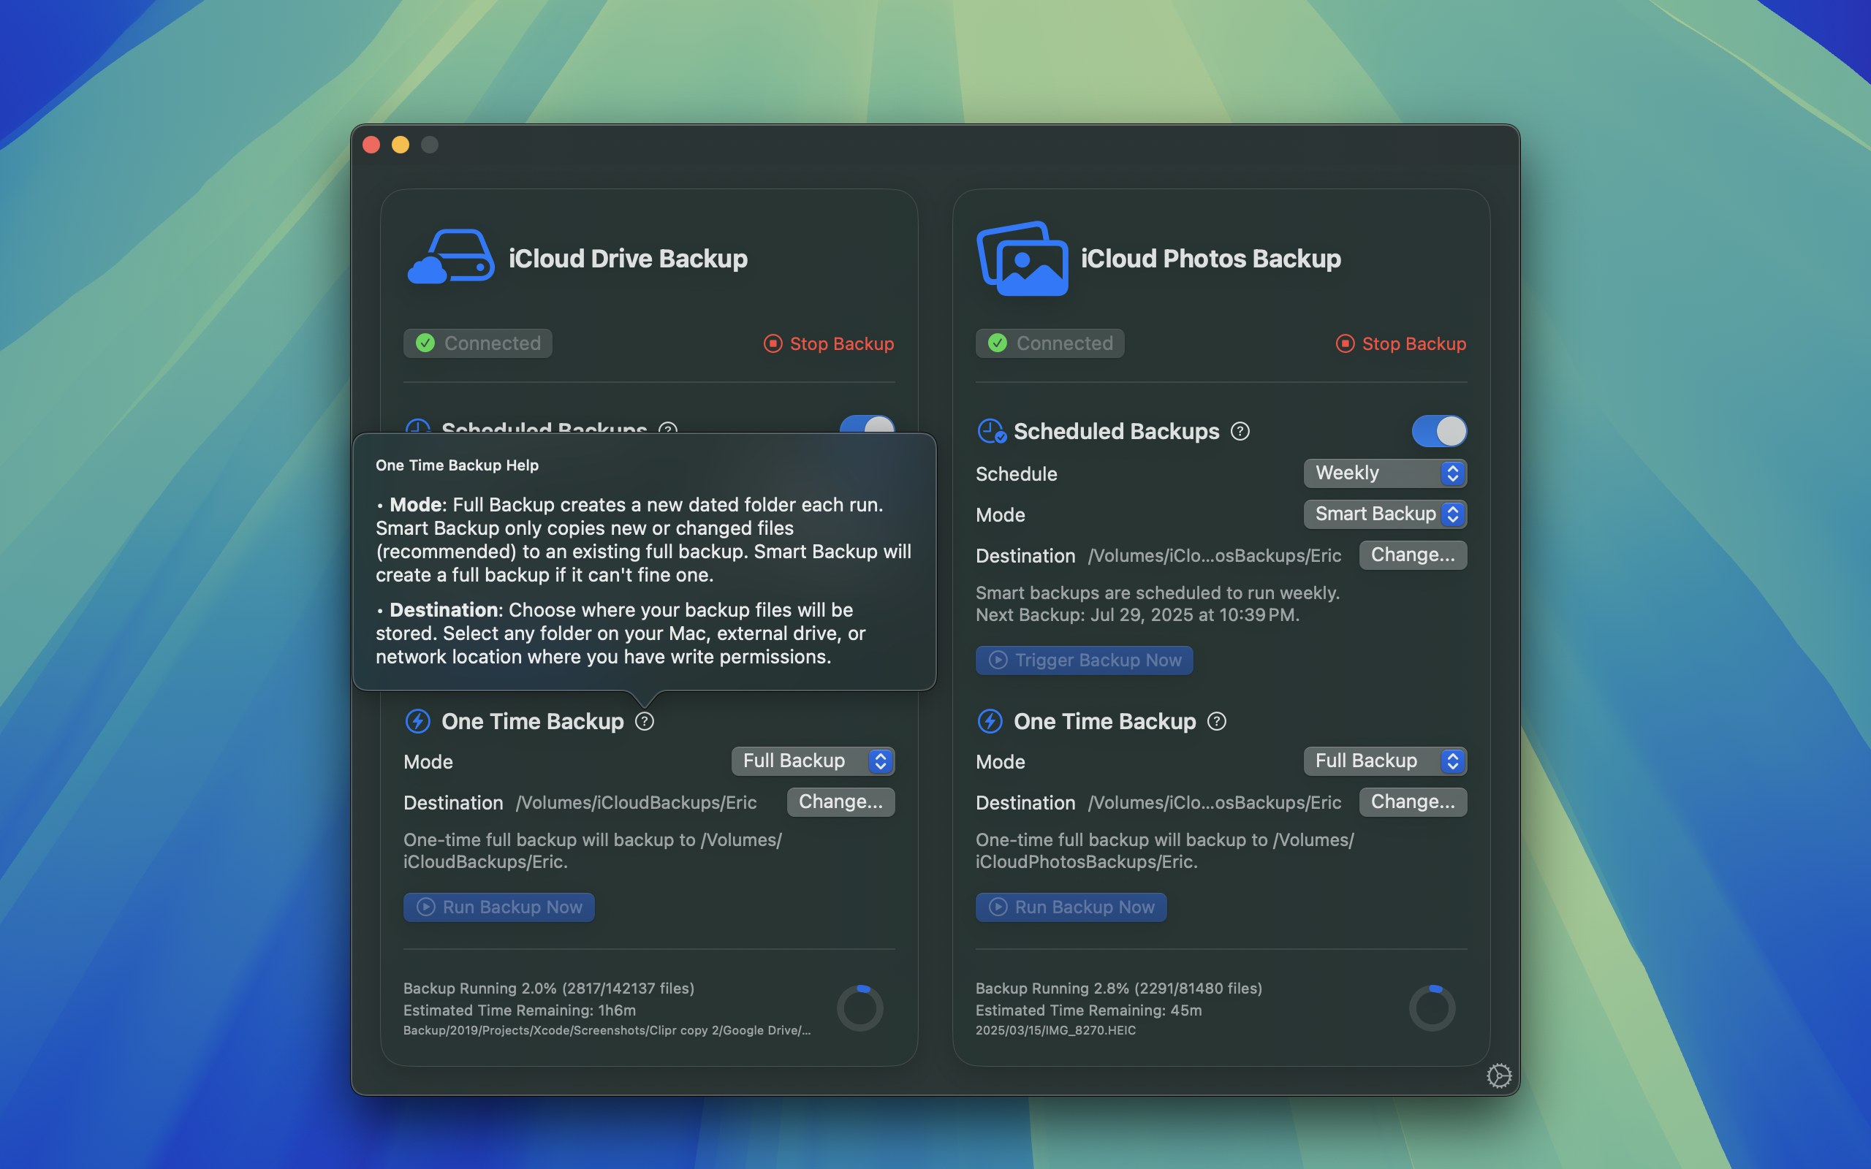Click Drive destination path /Volumes/iCloudBackups/Eric

click(637, 802)
